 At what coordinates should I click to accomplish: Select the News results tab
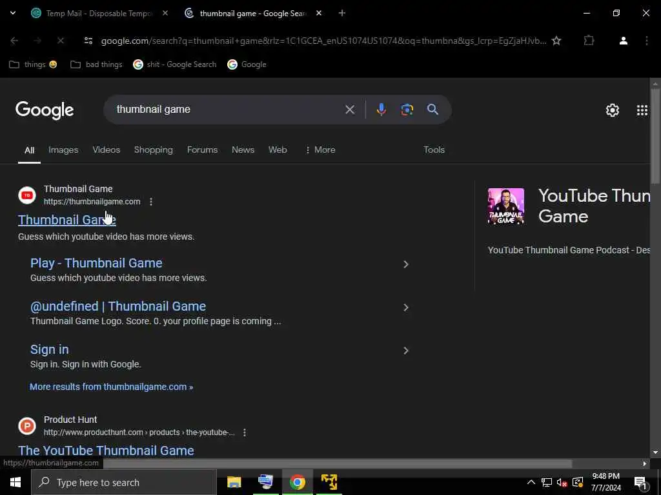243,150
